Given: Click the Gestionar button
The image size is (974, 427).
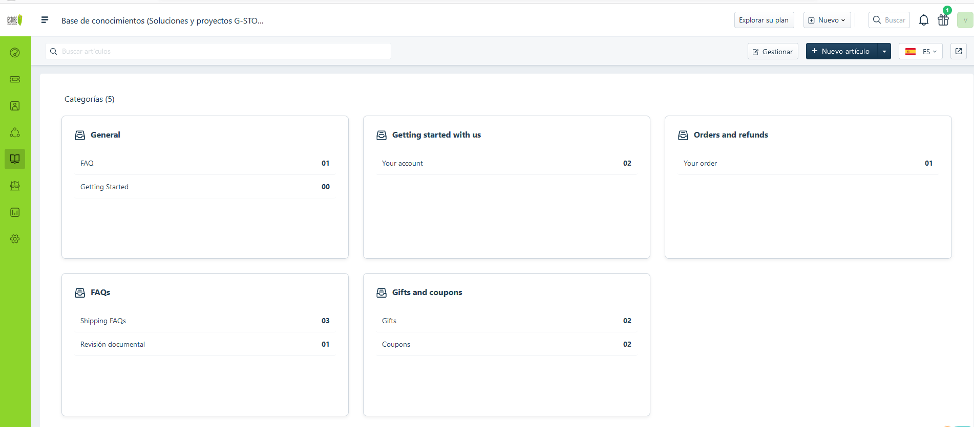Looking at the screenshot, I should [772, 52].
